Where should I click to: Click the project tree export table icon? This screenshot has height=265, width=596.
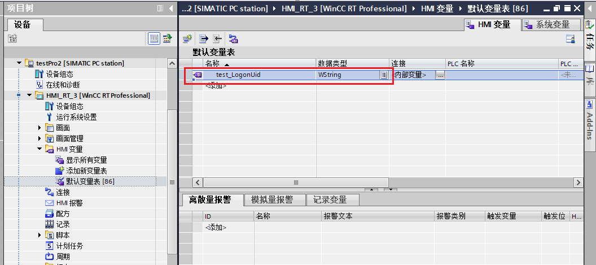(168, 38)
